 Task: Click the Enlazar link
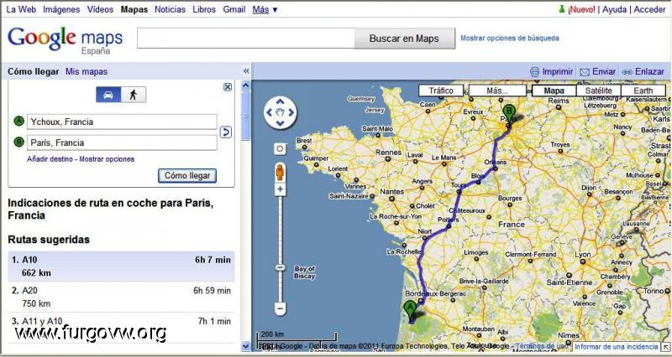[649, 72]
